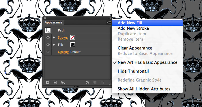This screenshot has width=202, height=107.
Task: Click the Path row label
Action: [x=61, y=30]
